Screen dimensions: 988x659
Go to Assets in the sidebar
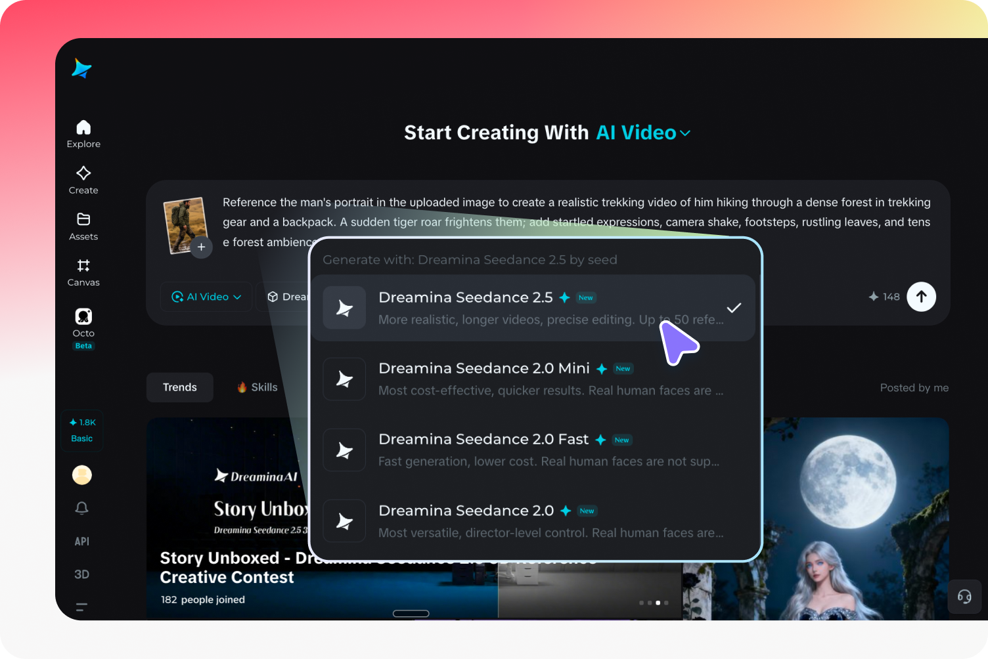83,226
